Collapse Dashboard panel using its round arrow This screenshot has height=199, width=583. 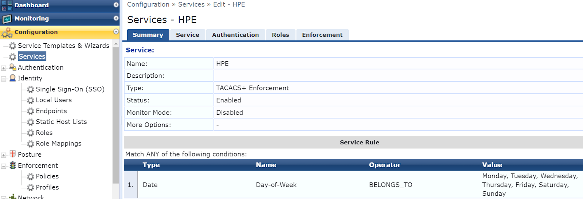116,5
